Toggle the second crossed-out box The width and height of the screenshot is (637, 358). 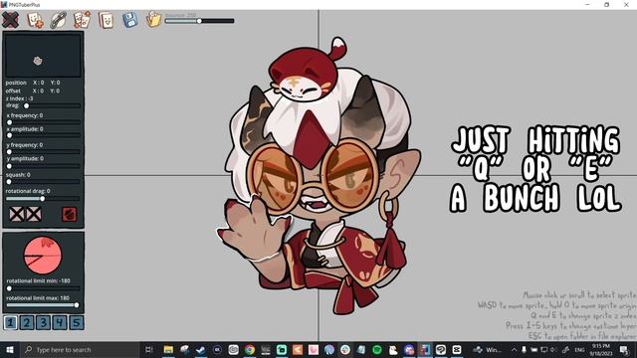click(x=34, y=214)
